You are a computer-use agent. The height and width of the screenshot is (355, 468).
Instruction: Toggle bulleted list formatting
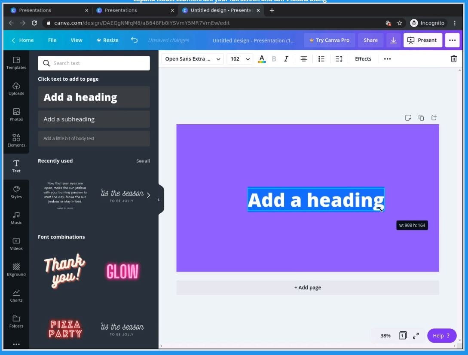coord(321,59)
